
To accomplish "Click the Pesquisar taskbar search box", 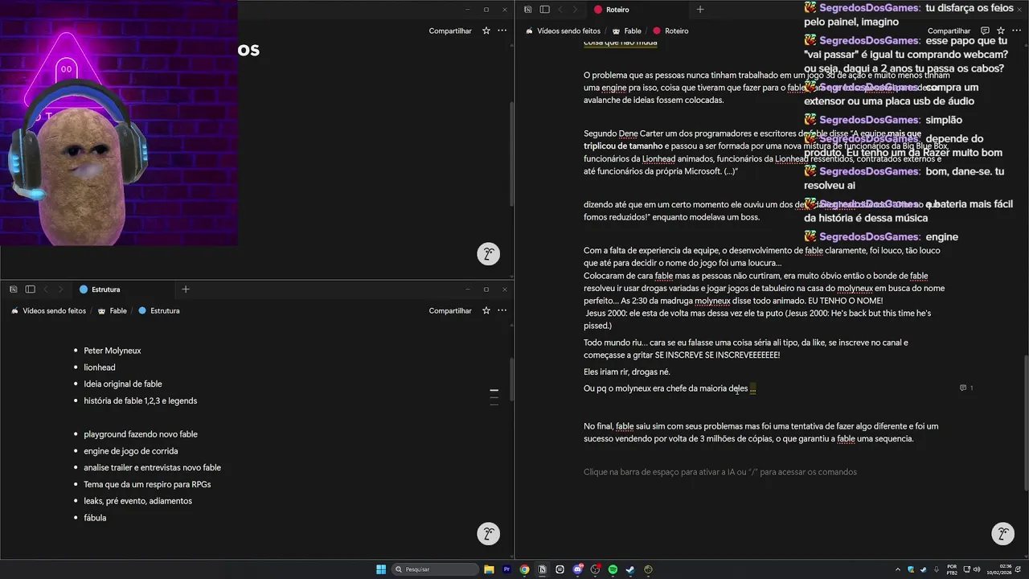I will pos(437,569).
